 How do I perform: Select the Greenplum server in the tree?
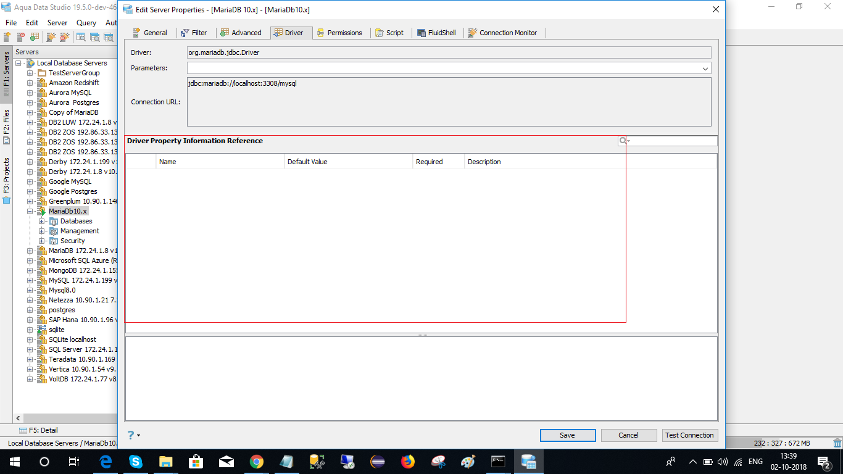[x=83, y=201]
